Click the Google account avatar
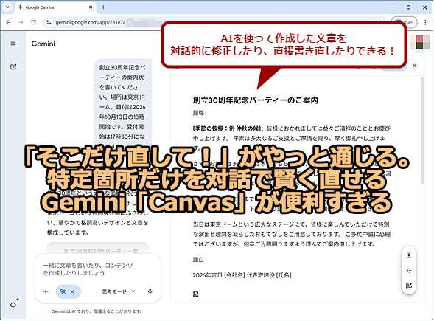 tap(419, 44)
